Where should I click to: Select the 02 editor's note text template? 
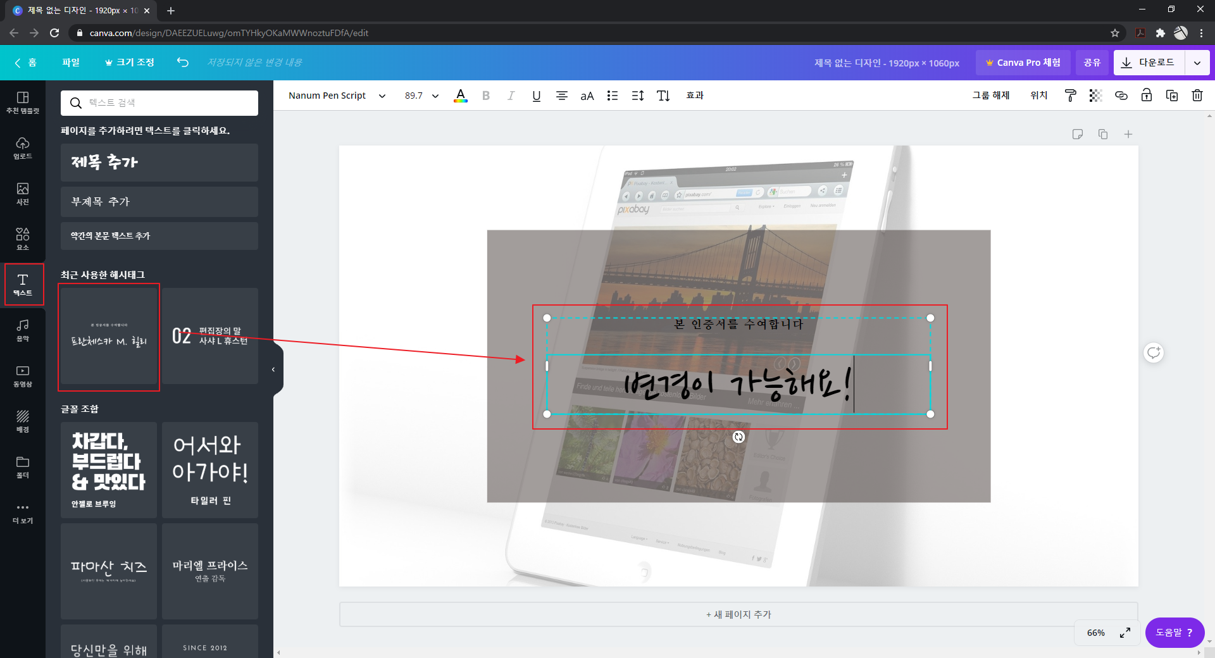(210, 336)
